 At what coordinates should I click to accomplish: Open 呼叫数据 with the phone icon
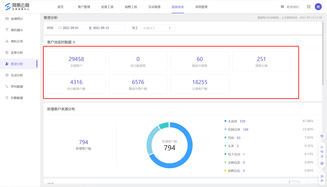(x=7, y=86)
